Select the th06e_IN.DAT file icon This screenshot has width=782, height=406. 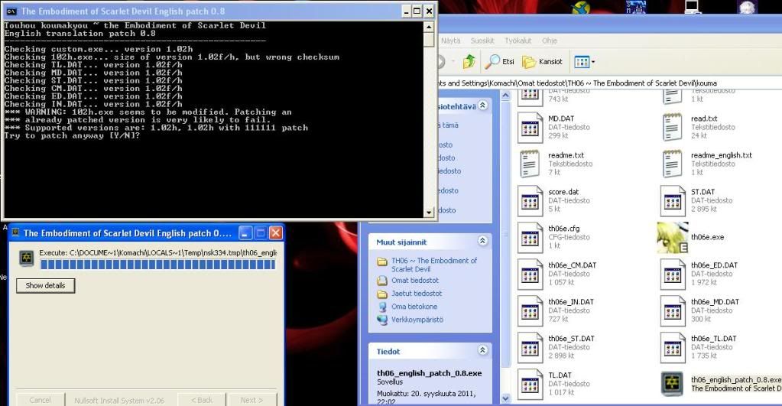[530, 310]
